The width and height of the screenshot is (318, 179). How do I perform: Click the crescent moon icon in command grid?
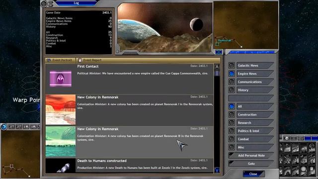[304, 159]
